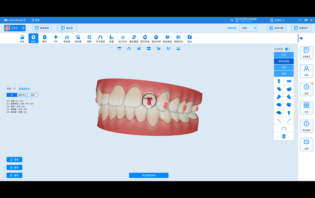The height and width of the screenshot is (198, 315).
Task: Select the 牙根 segment option
Action: point(32,95)
